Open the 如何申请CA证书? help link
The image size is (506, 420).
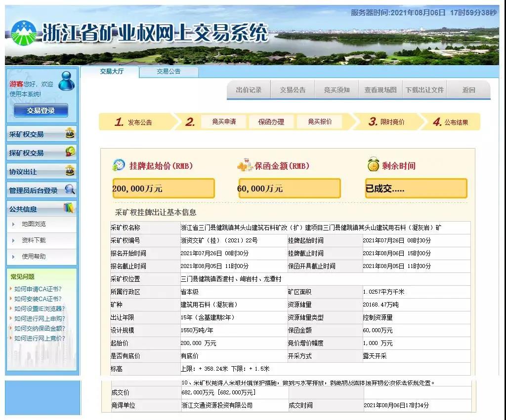[38, 289]
